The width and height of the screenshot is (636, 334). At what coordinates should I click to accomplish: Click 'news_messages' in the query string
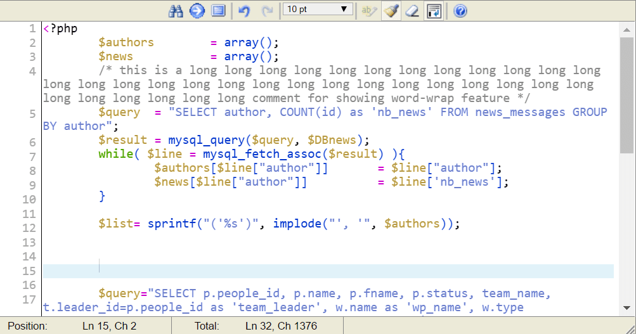tap(521, 112)
